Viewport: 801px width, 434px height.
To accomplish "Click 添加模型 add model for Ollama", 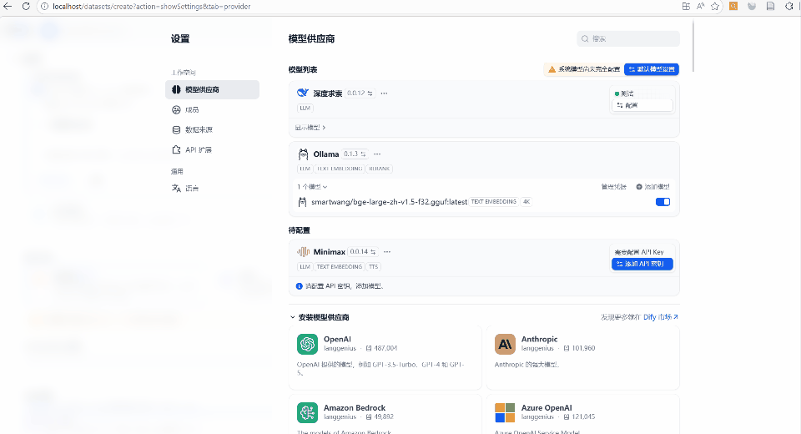I will pos(652,187).
